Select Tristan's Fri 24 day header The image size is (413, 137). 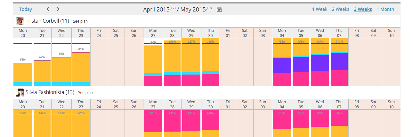[x=99, y=33]
